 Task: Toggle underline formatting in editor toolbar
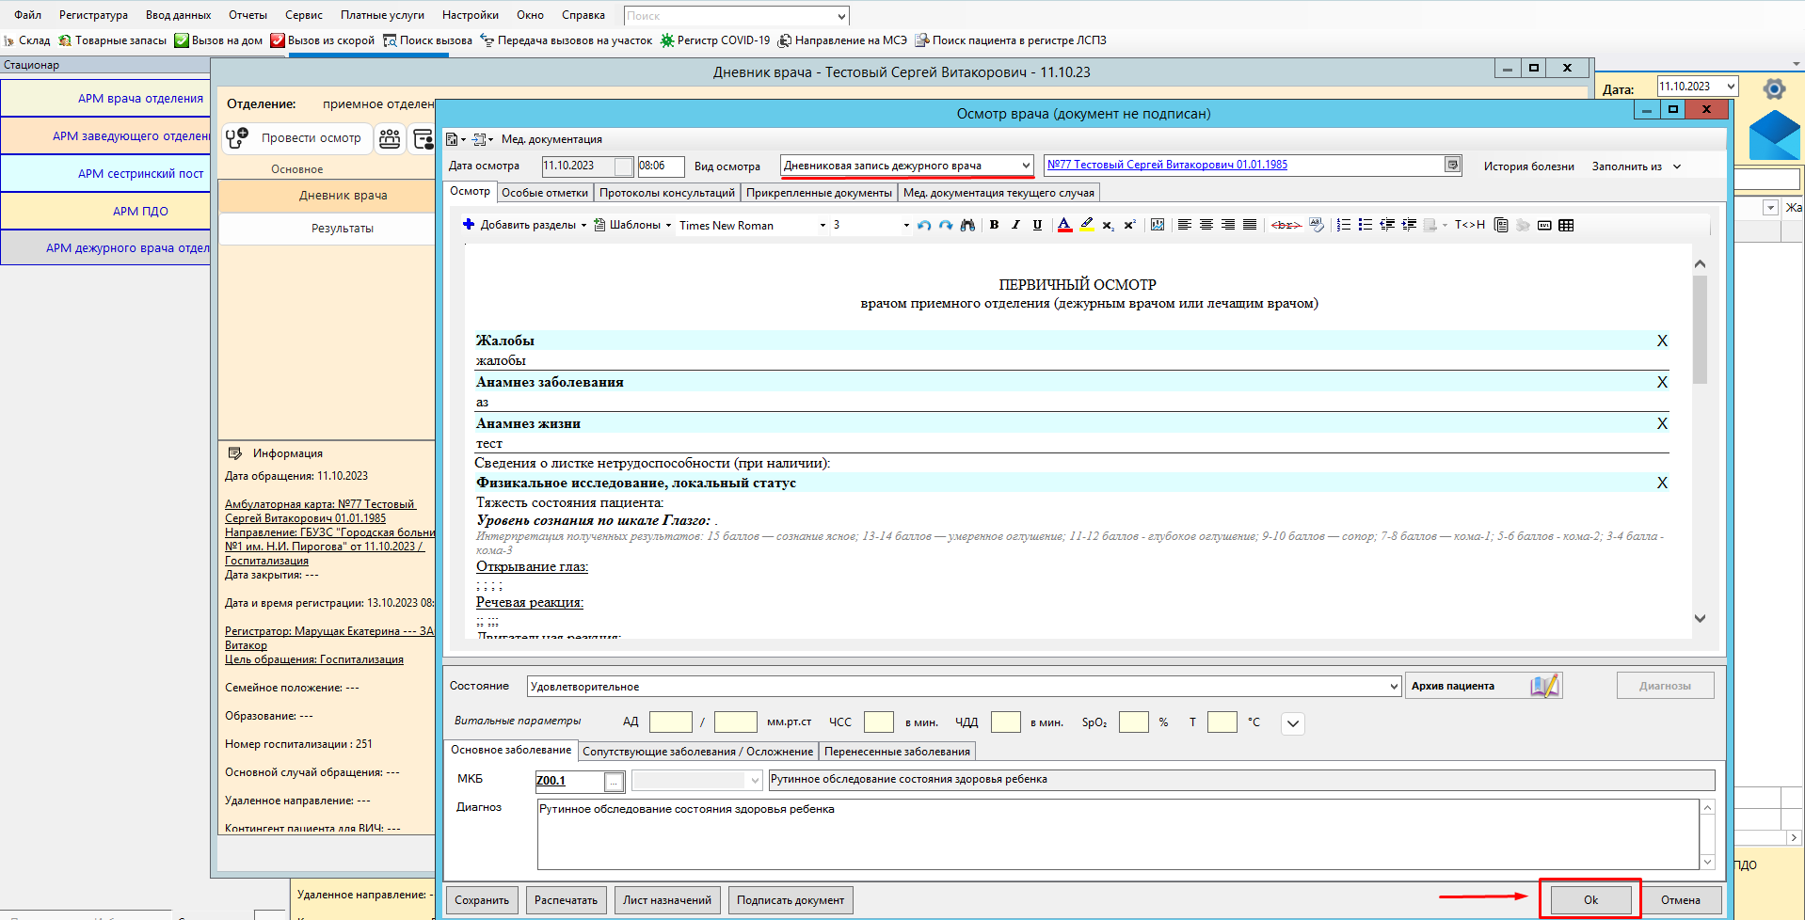click(x=1037, y=225)
